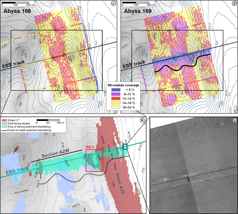Screen dimensions: 238x214
Task: Click the circled panel label b
Action: [x=233, y=120]
